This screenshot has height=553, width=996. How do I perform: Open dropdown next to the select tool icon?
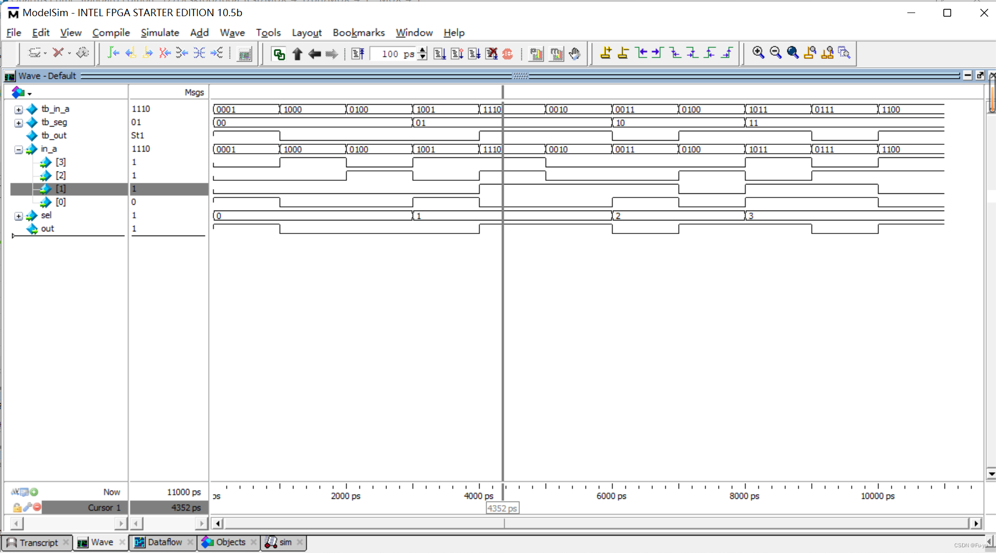pyautogui.click(x=45, y=53)
